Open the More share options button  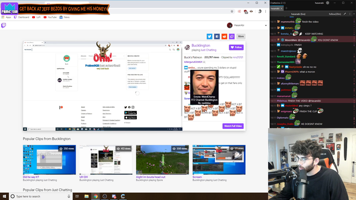[241, 36]
